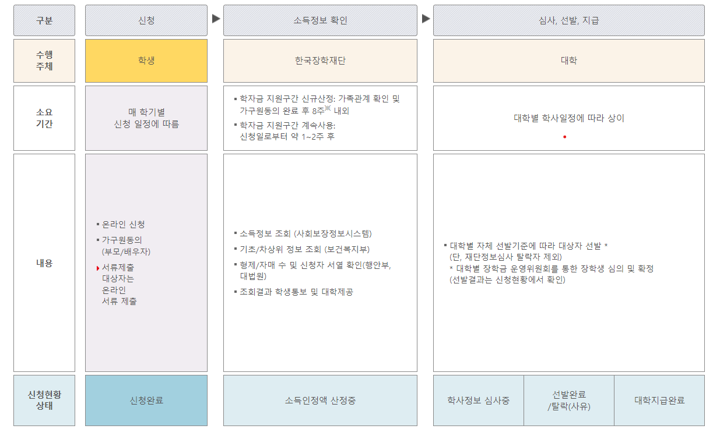Click the 내용 row label
Viewport: 720px width, 429px height.
(x=44, y=263)
